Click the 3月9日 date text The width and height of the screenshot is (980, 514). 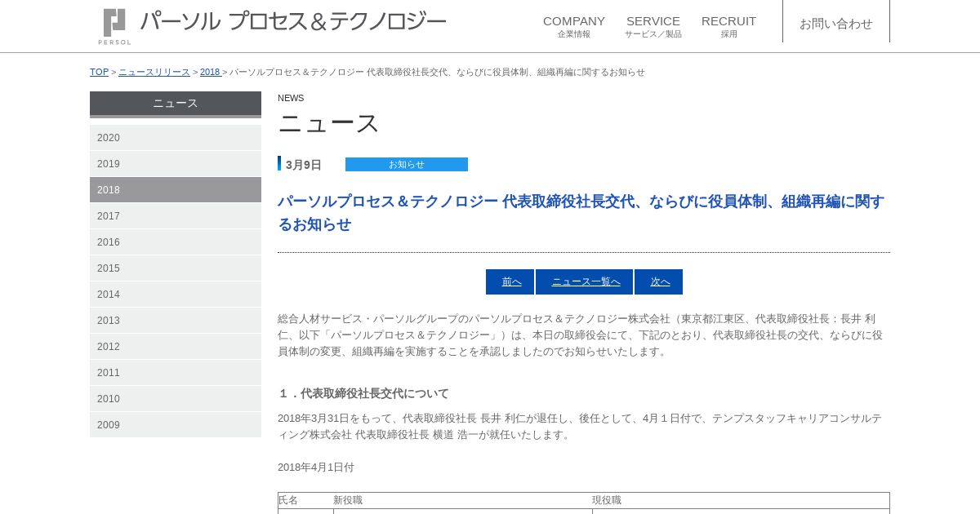pyautogui.click(x=304, y=165)
